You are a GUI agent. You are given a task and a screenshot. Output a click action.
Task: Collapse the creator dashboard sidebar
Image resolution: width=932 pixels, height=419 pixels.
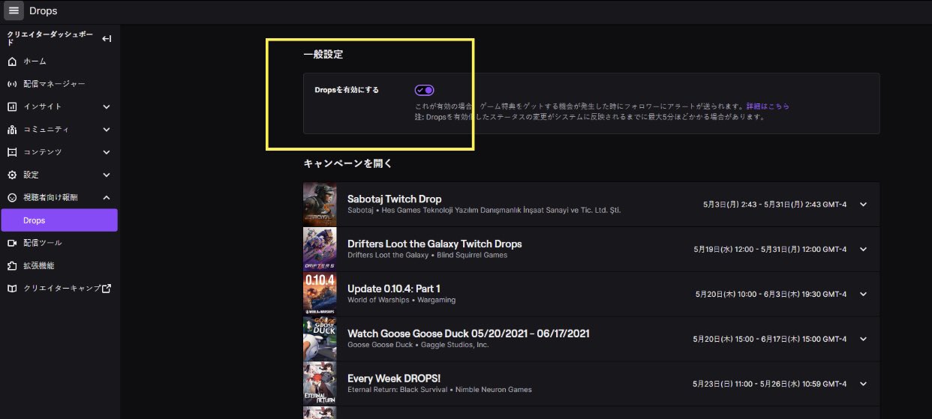107,38
